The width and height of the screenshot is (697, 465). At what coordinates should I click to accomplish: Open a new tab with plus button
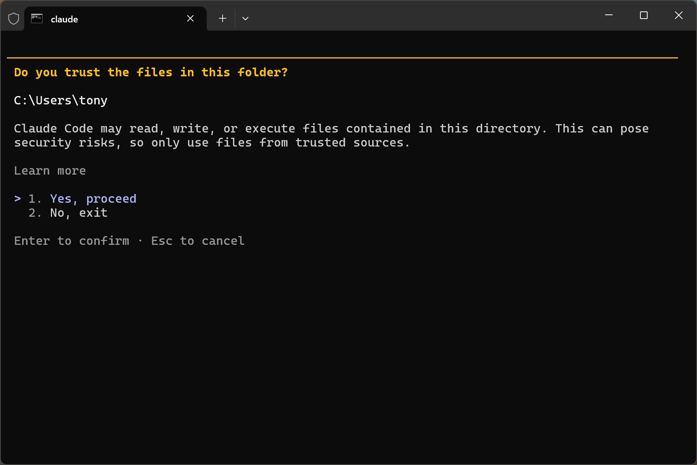223,19
